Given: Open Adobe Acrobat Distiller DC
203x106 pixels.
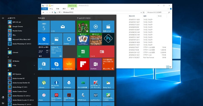Looking at the screenshot, I should 21,83.
